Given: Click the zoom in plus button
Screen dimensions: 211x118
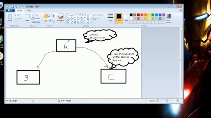Looking at the screenshot, I should tap(177, 101).
